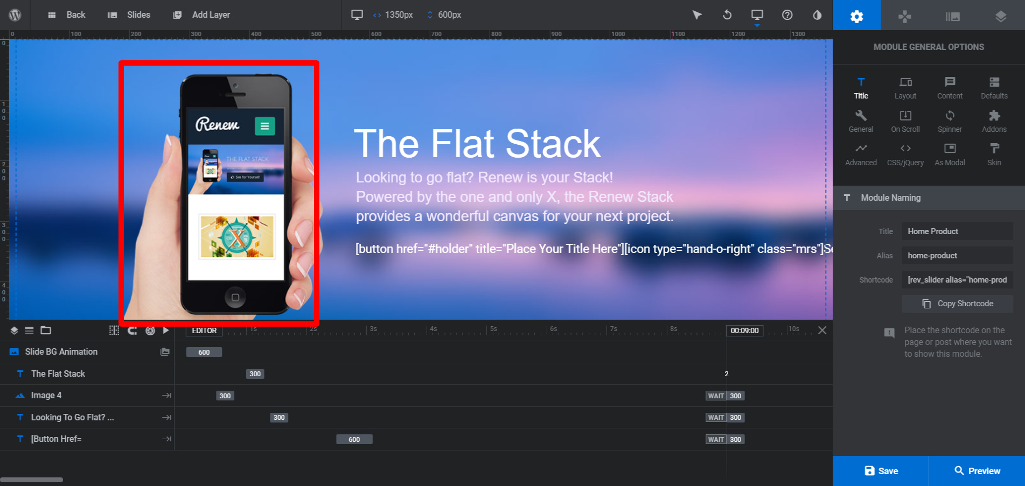The image size is (1025, 486).
Task: Click The Flat Stack heading on canvas
Action: 477,144
